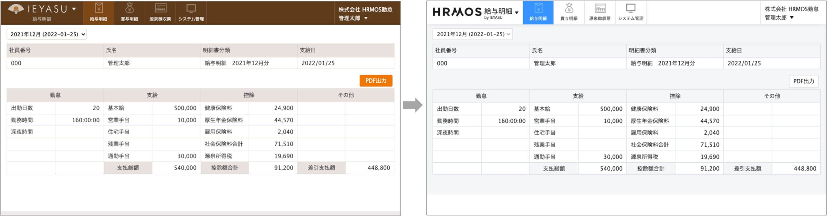The image size is (827, 216).
Task: Select 源泉徴収票 icon in the brown IEYASU header
Action: 160,8
